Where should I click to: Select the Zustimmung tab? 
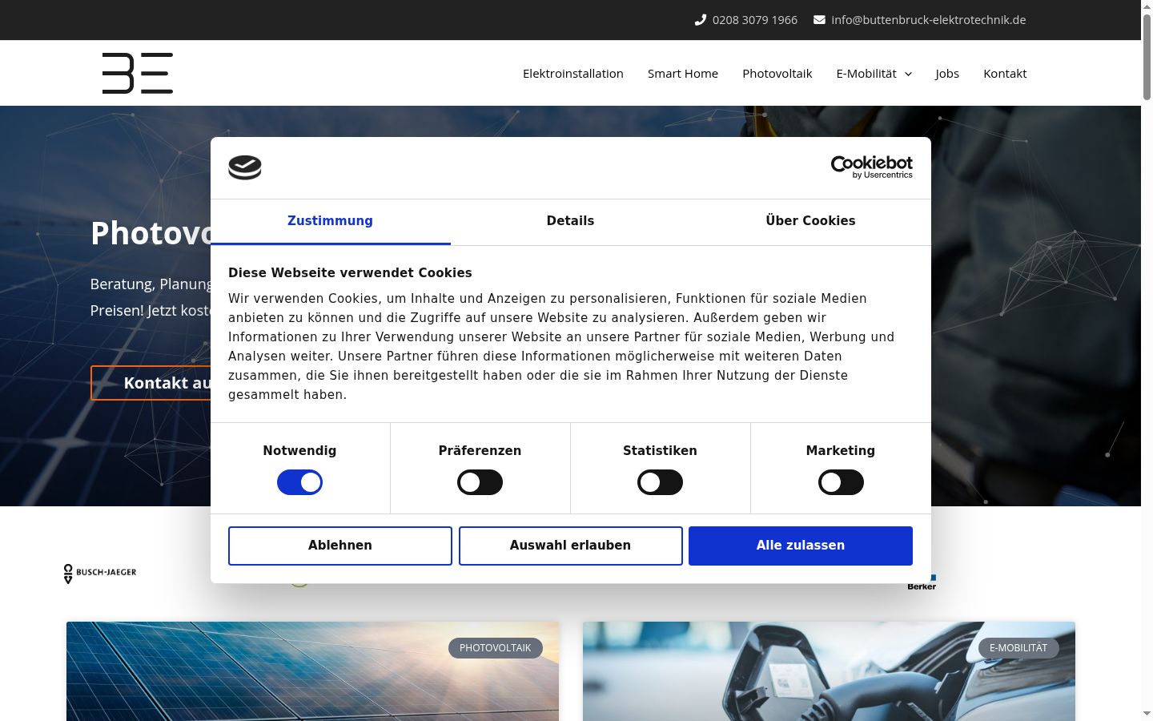(330, 221)
